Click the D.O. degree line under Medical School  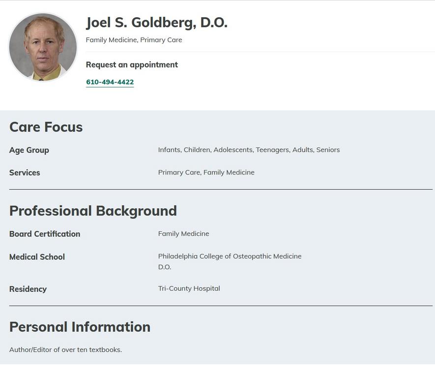coord(165,267)
